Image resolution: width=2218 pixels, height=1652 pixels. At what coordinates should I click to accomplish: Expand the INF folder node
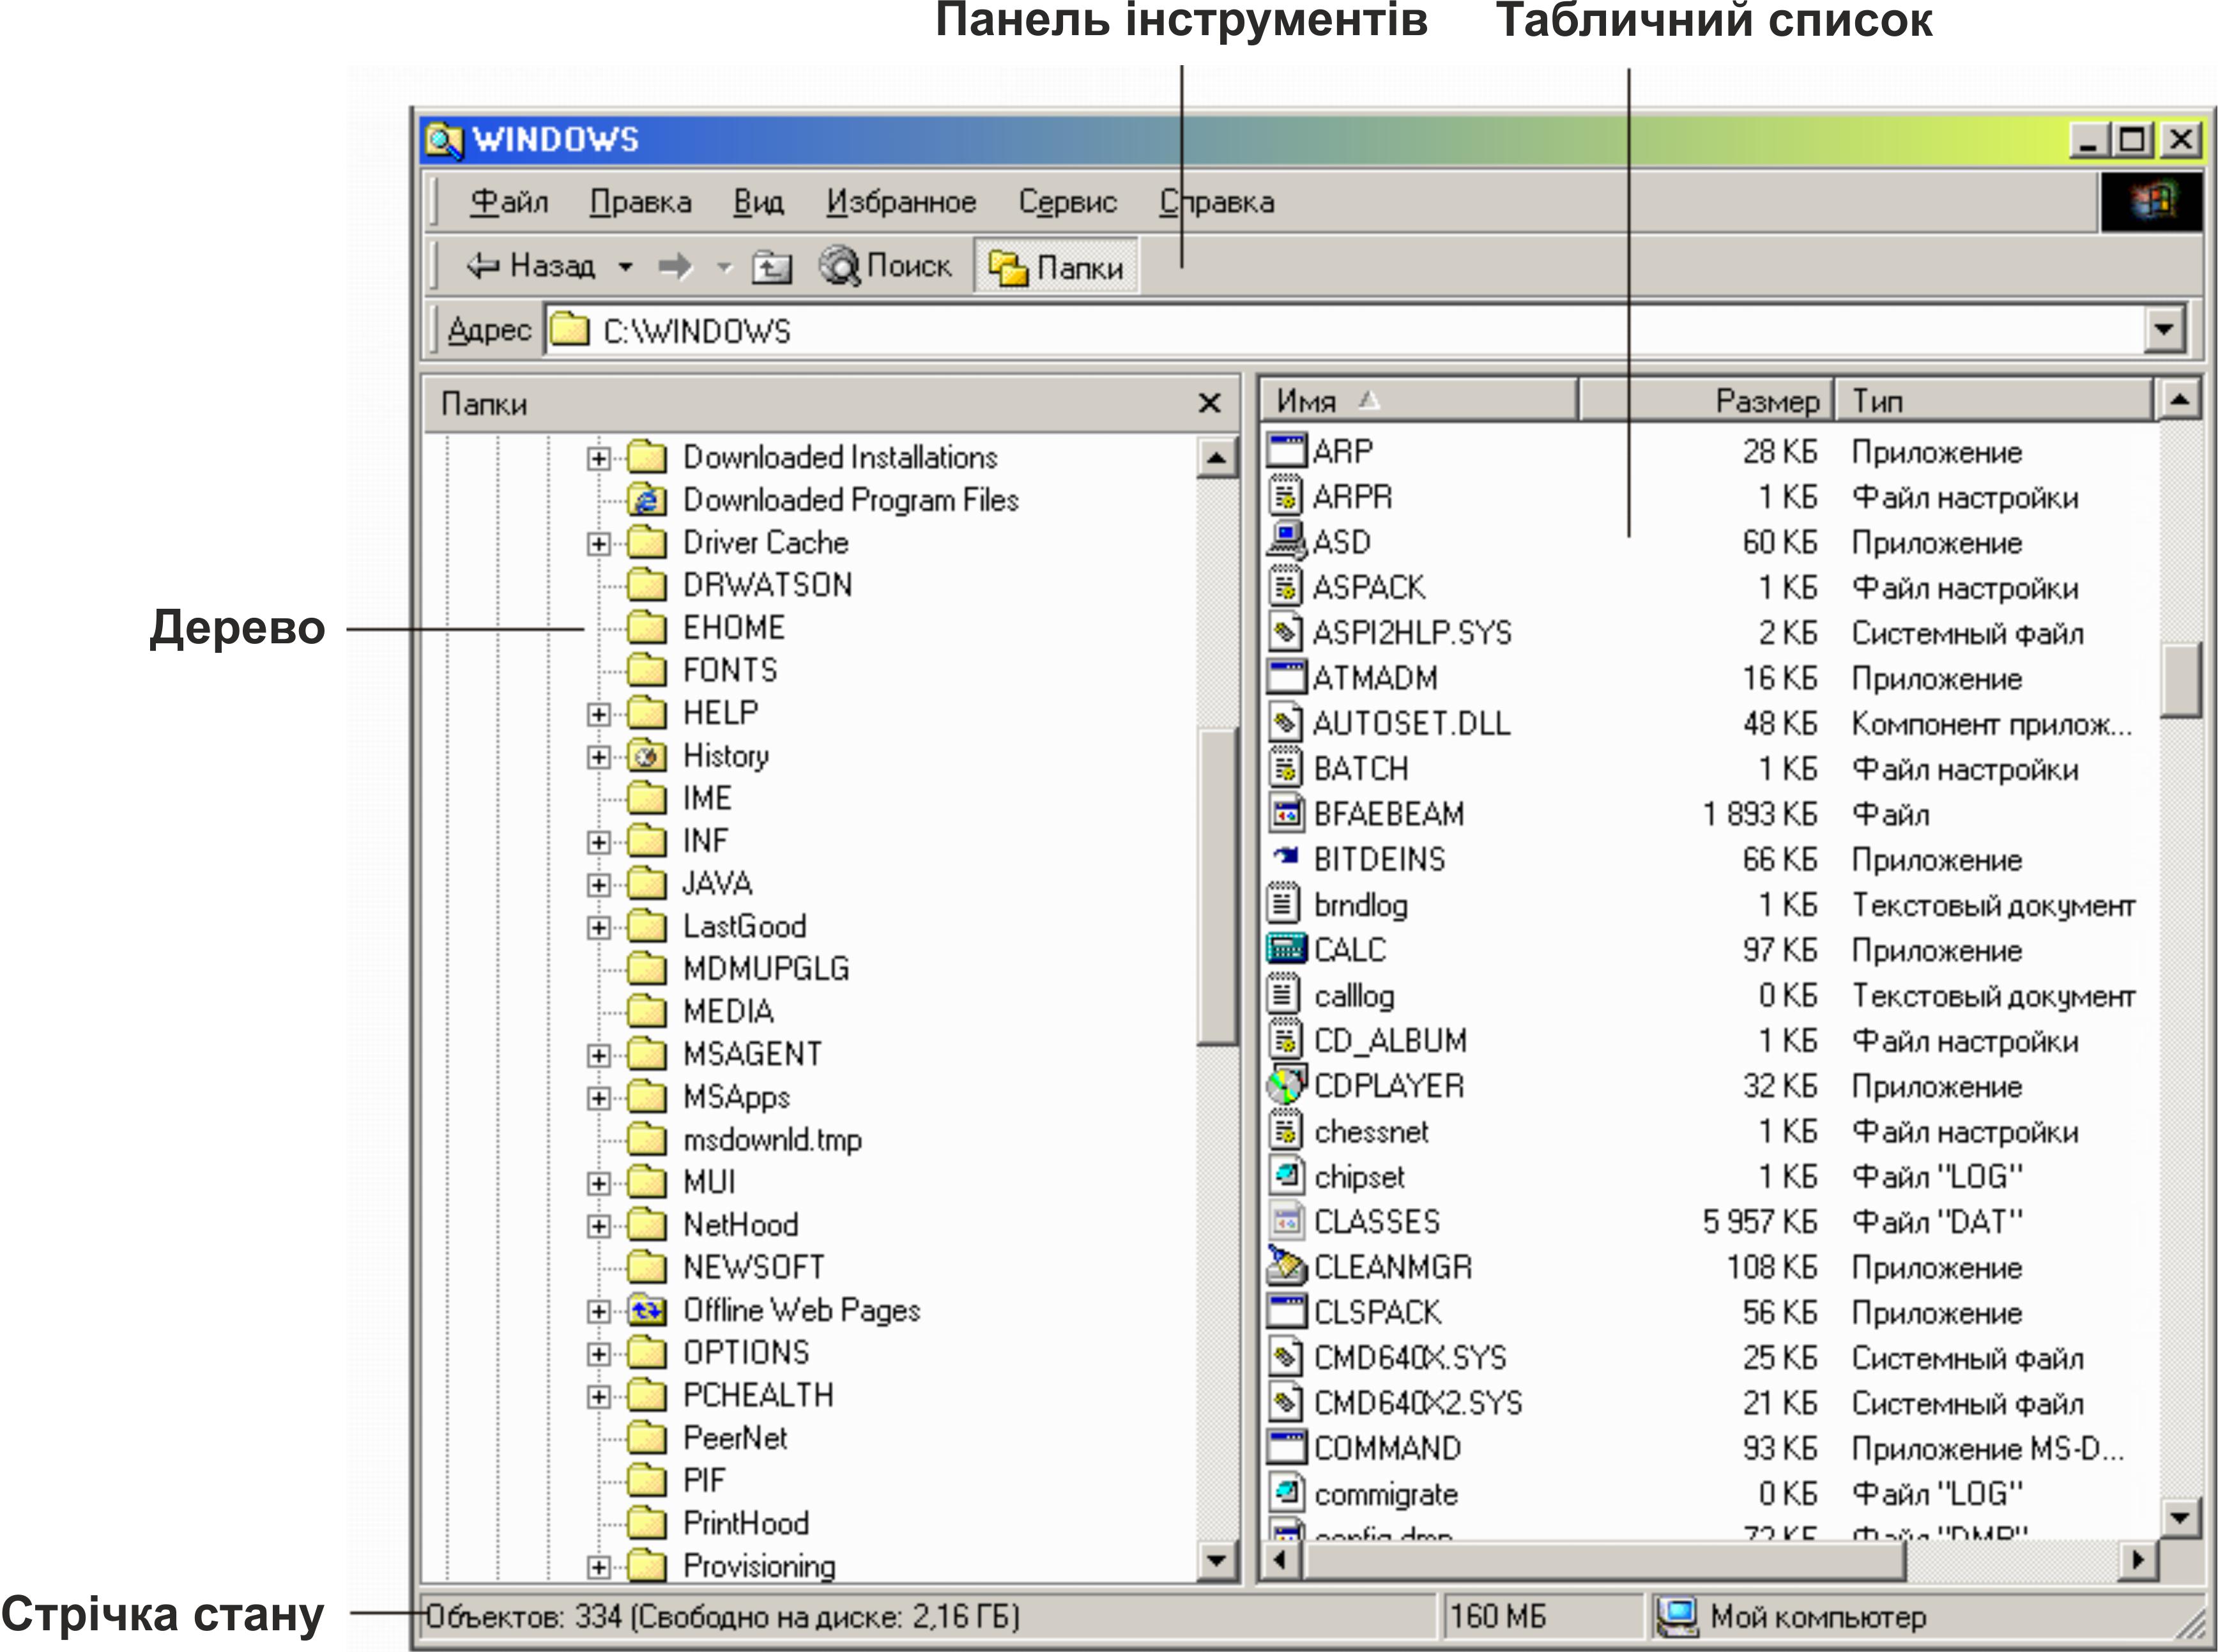point(598,842)
